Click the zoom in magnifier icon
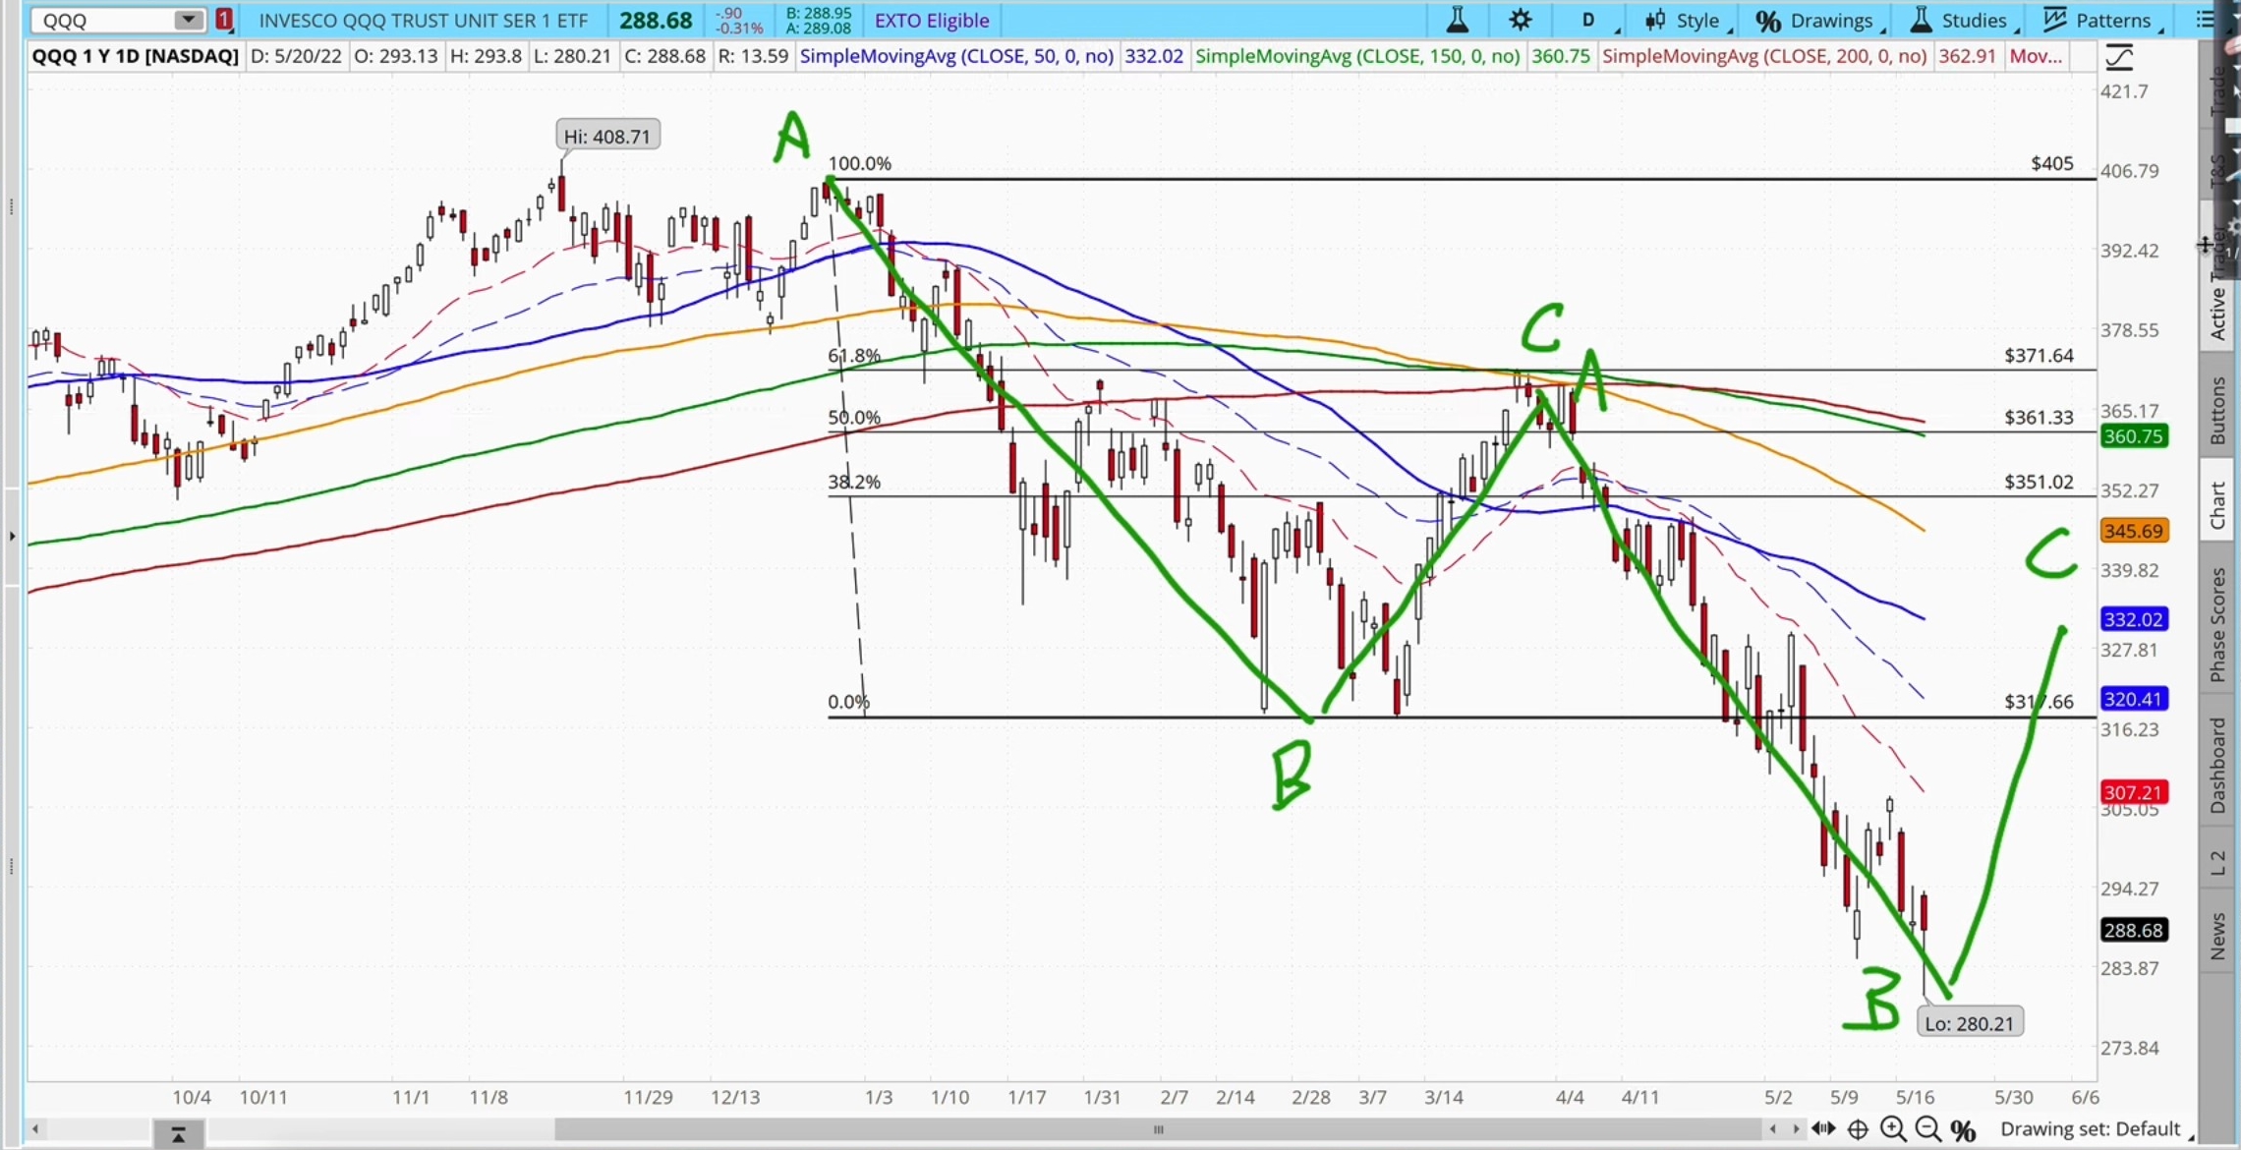 click(1893, 1129)
